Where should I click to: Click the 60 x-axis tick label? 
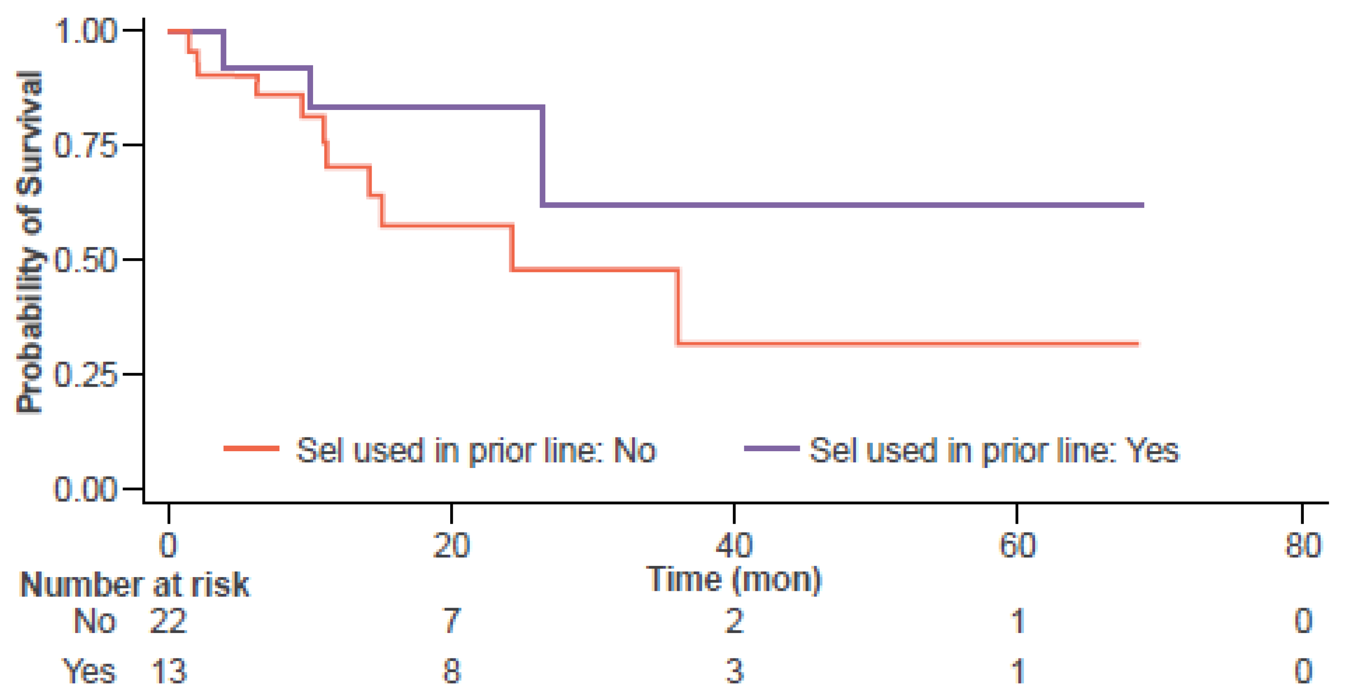click(1017, 546)
